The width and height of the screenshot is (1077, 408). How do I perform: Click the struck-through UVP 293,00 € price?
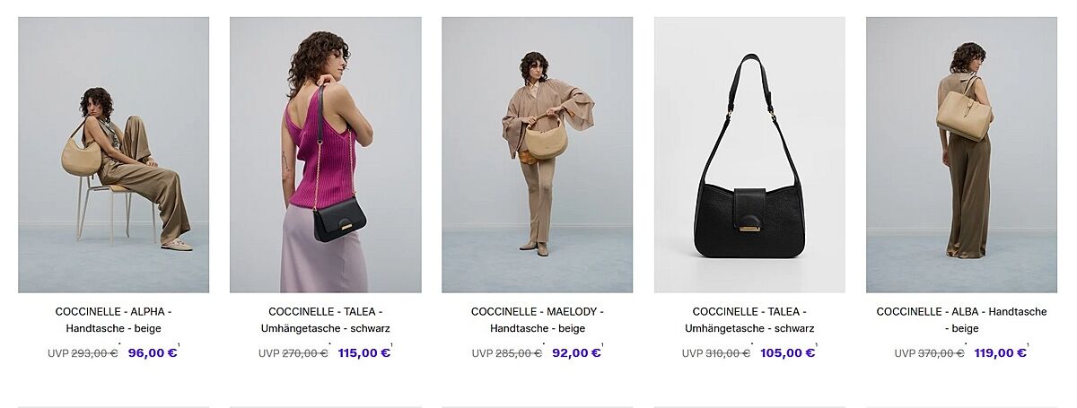tap(83, 353)
